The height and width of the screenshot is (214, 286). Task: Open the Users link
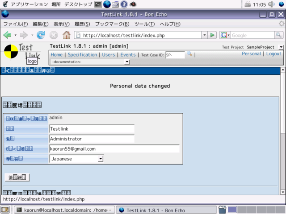[109, 54]
